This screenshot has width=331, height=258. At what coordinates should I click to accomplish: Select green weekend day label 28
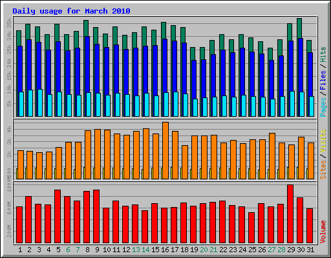pos(281,250)
